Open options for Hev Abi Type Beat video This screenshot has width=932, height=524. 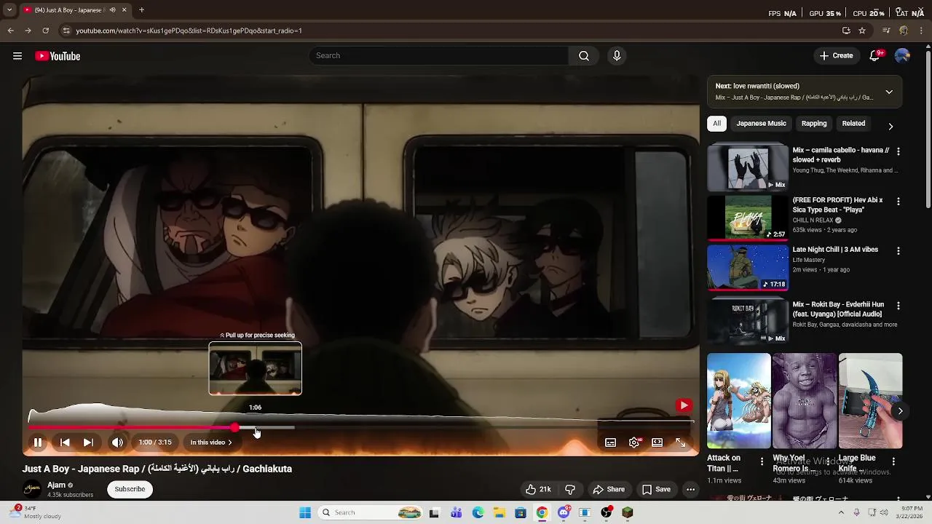(x=898, y=201)
